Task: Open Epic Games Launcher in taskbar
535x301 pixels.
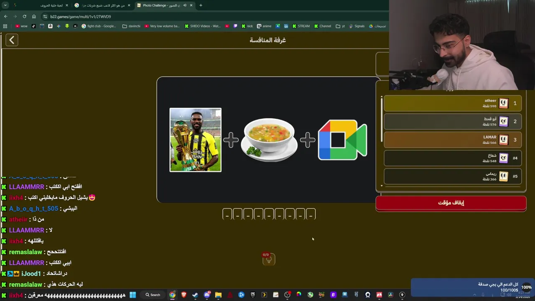Action: [253, 295]
